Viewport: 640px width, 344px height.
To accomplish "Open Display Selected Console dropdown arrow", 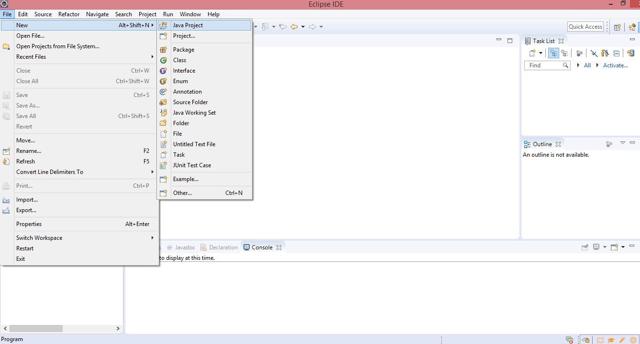I will point(605,247).
